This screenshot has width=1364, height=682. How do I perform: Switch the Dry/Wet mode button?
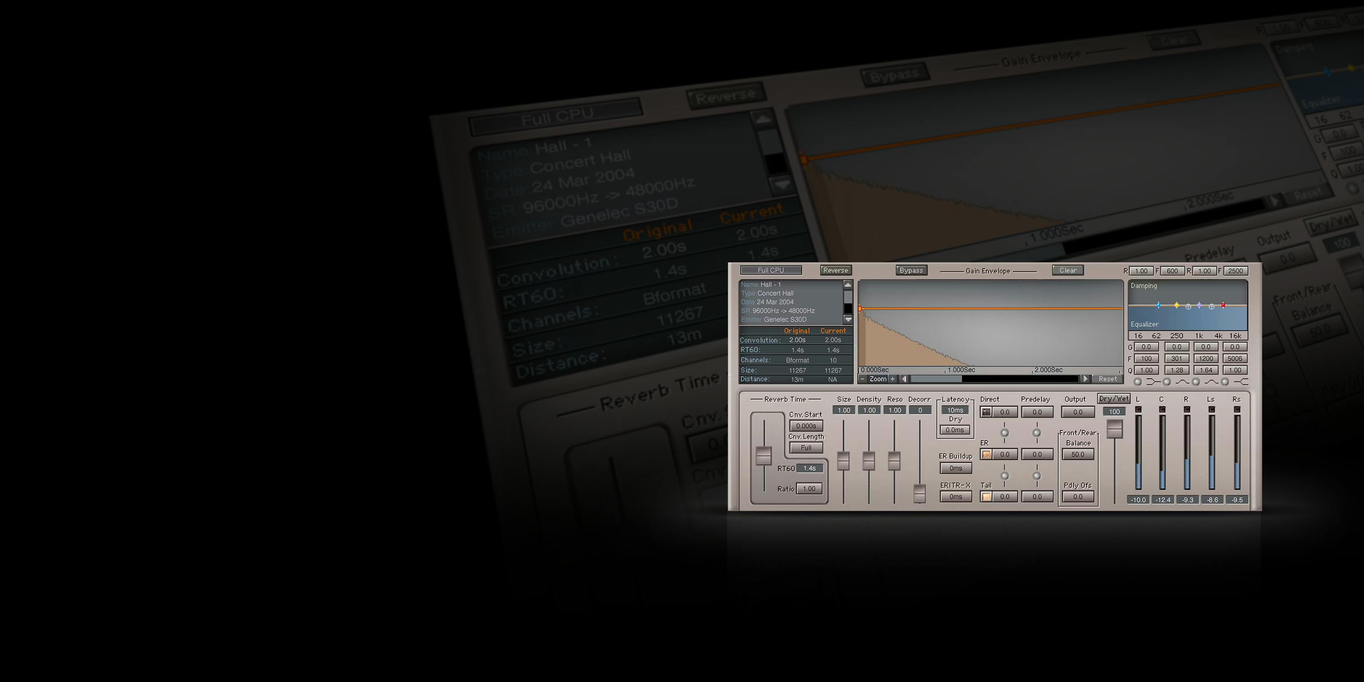pos(1113,399)
